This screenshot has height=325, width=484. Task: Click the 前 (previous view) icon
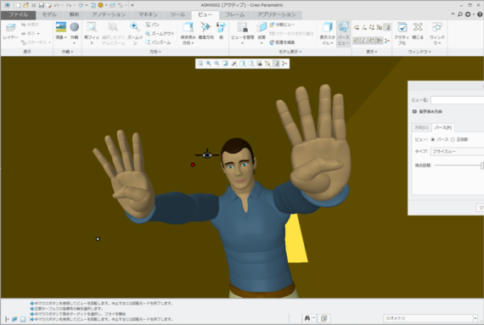coord(221,27)
